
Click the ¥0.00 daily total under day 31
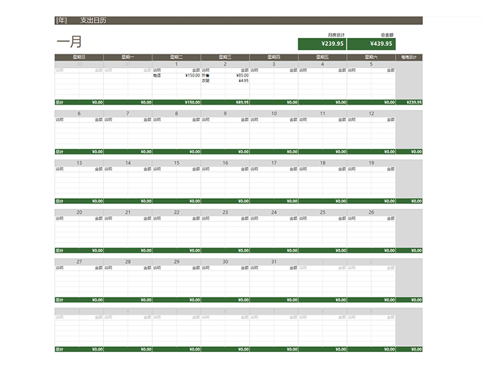[x=292, y=300]
